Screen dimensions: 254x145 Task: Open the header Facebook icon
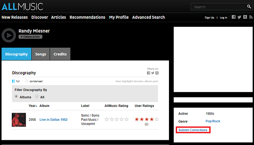(x=233, y=17)
